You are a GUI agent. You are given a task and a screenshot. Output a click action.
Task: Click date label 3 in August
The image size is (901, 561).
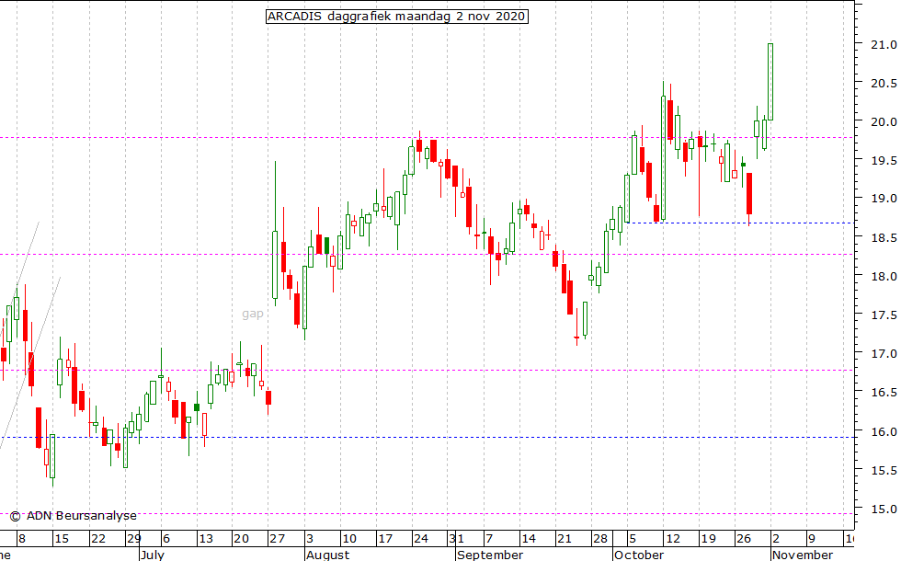pos(310,539)
